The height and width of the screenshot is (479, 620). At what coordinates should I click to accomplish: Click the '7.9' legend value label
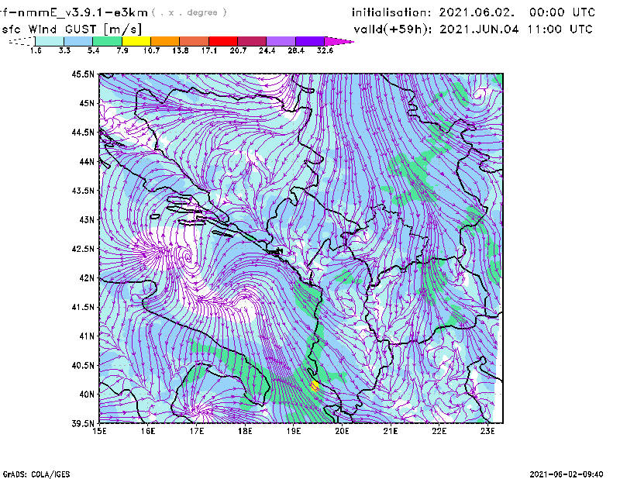122,50
